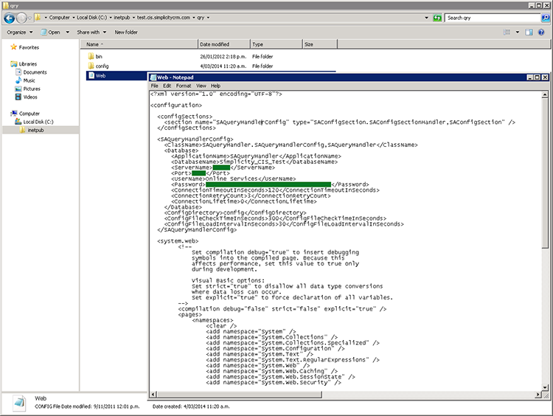Screen dimensions: 553x416
Task: Click the <DatabaseName> line in Notepad
Action: (254, 162)
